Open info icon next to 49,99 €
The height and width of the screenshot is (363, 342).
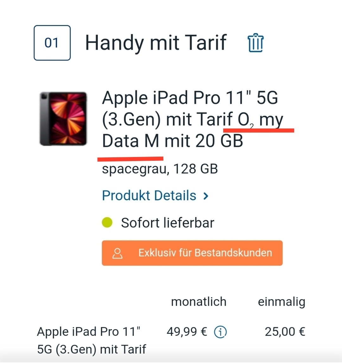[220, 332]
